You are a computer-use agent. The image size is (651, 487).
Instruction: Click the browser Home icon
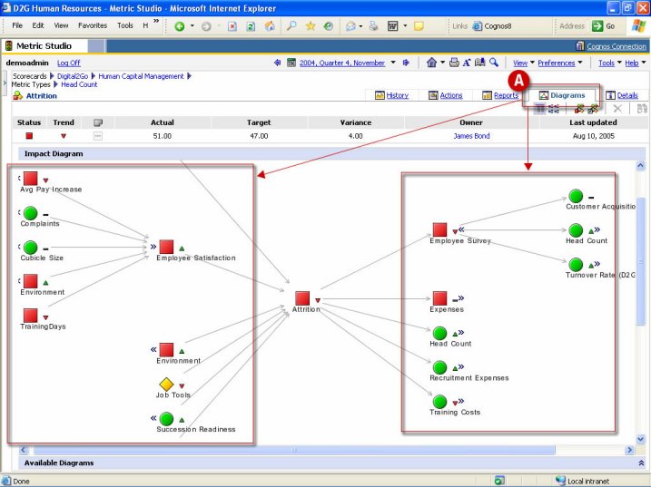270,26
